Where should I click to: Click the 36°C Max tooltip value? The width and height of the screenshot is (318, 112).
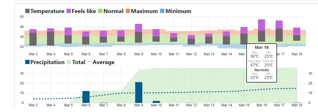pos(254,56)
